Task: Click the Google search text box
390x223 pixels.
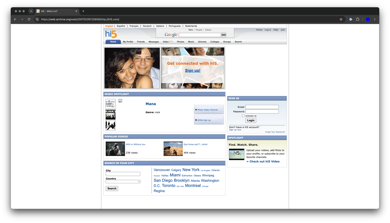Action: pos(200,35)
